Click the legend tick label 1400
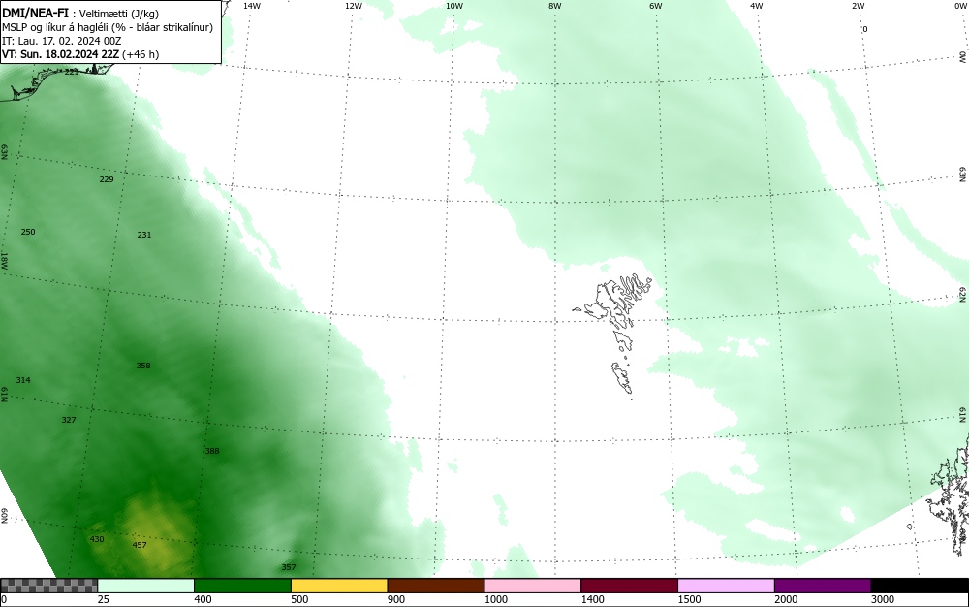This screenshot has height=607, width=969. (x=592, y=599)
